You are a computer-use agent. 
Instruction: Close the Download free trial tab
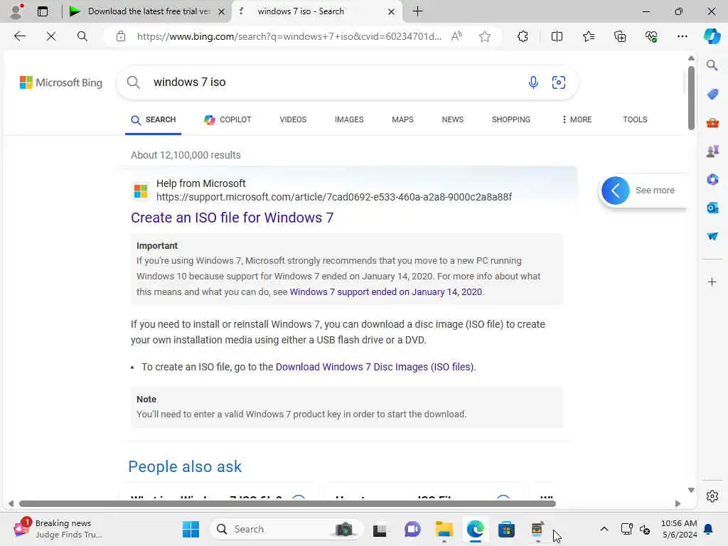222,11
